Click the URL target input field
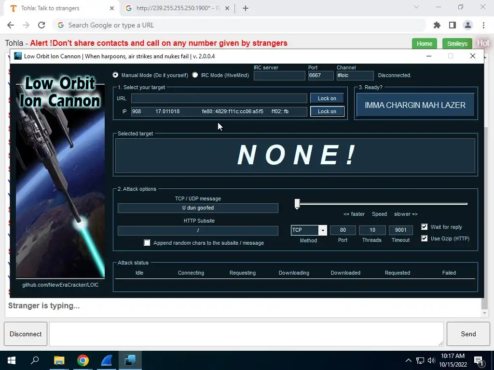Screen dimensions: 494x370 coord(219,98)
